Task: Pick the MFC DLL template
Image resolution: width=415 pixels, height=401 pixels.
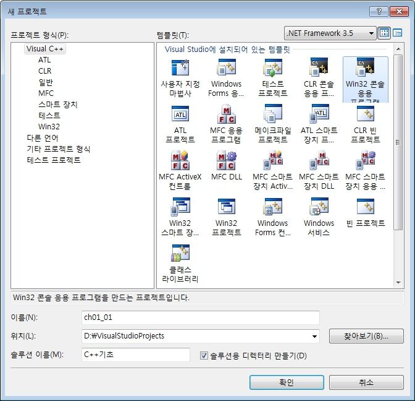Action: point(226,166)
